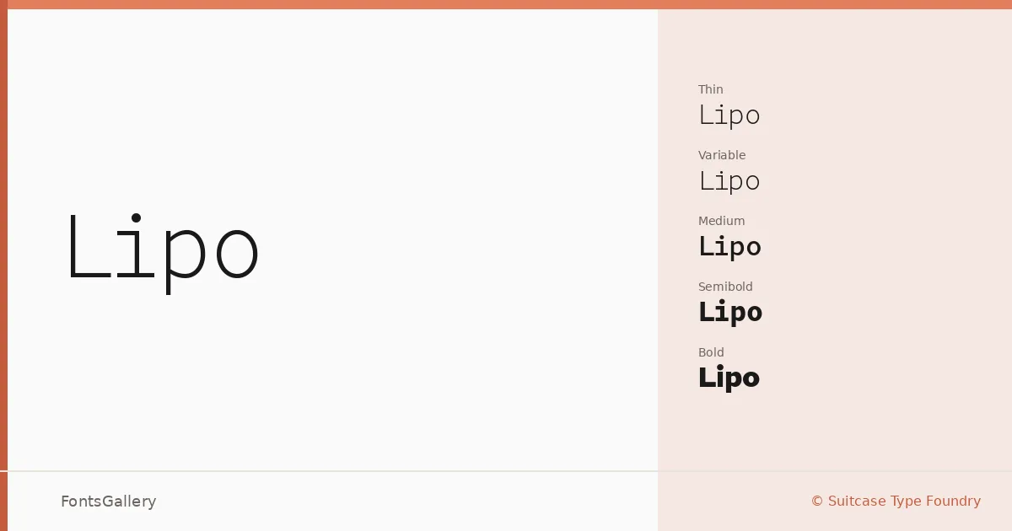
Task: Open the FontsGallery link
Action: click(109, 501)
